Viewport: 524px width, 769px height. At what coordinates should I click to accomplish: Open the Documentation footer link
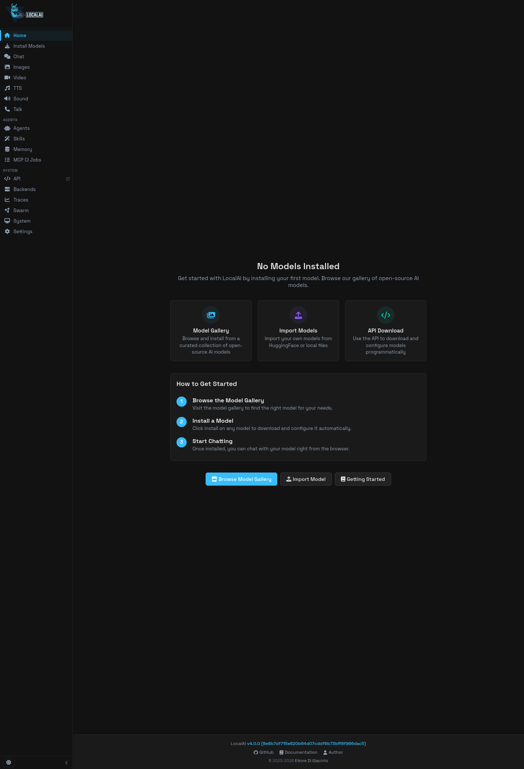[x=298, y=752]
